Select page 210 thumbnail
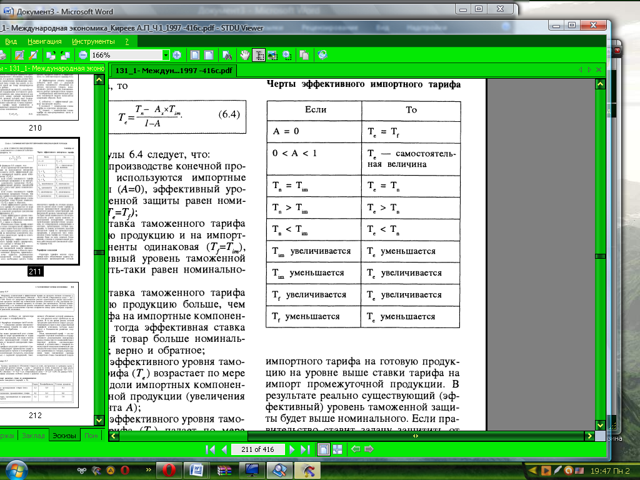The height and width of the screenshot is (480, 640). tap(39, 98)
